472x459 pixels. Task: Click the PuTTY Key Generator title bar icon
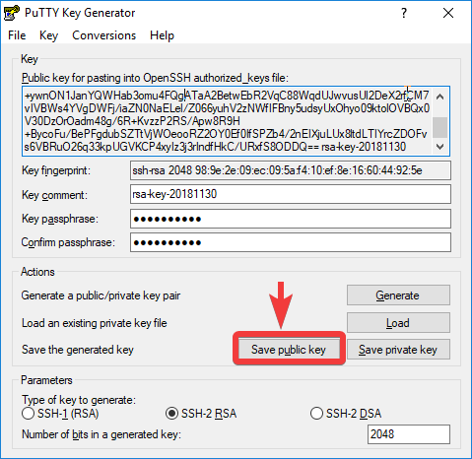[x=12, y=13]
